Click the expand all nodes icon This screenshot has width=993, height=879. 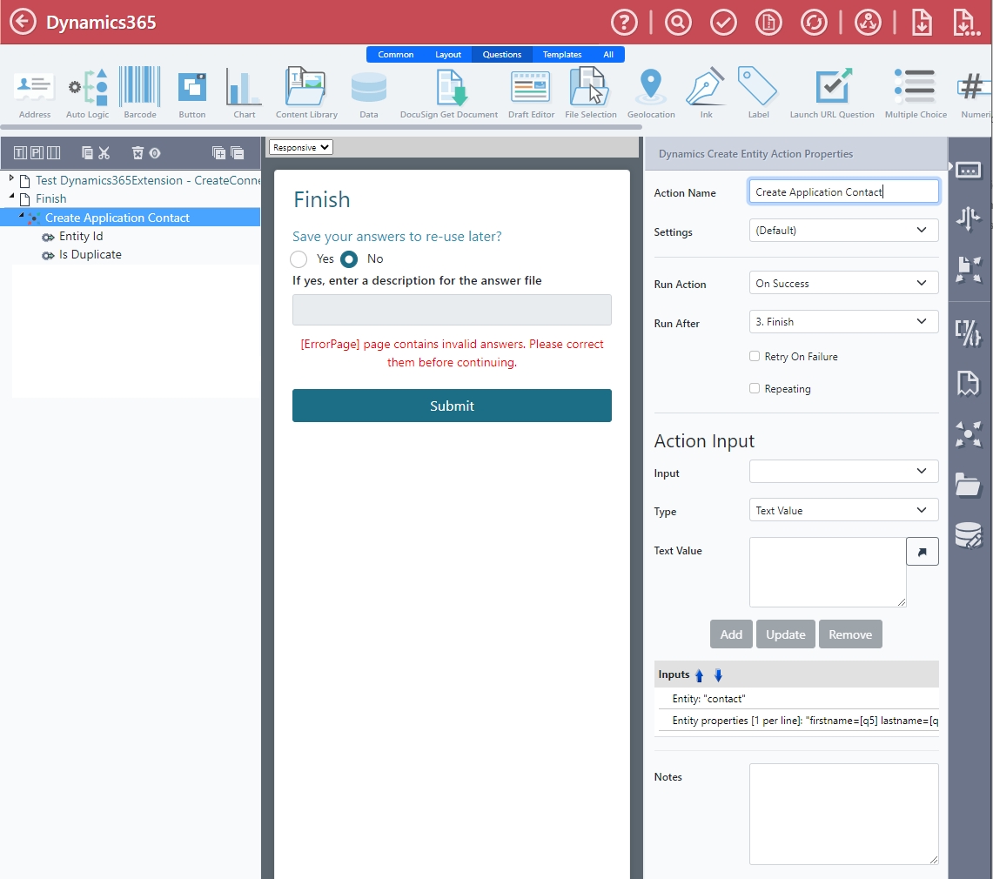[218, 152]
